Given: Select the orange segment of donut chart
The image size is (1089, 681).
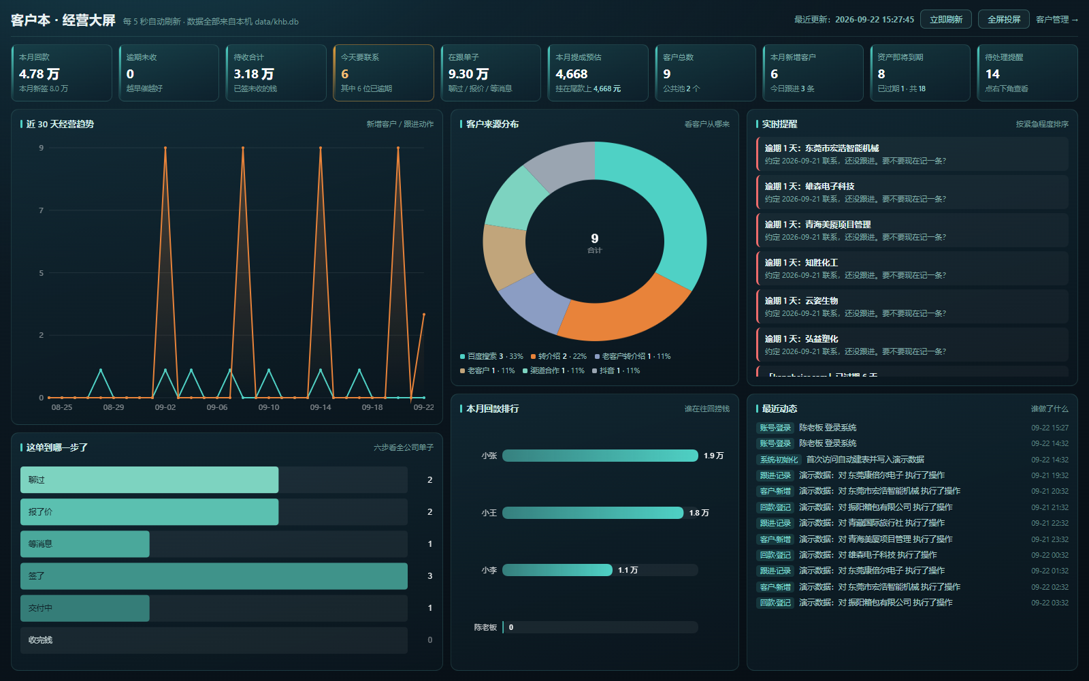Looking at the screenshot, I should (x=623, y=311).
